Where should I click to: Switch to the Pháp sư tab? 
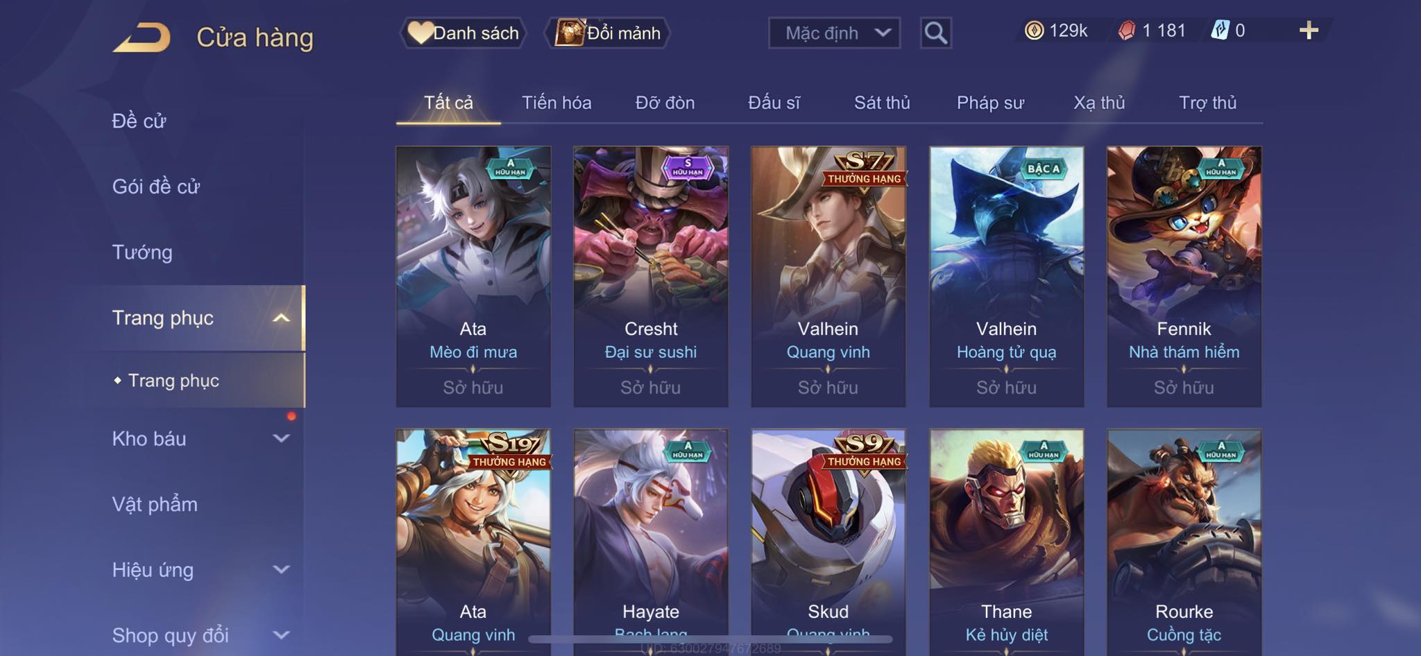click(990, 103)
